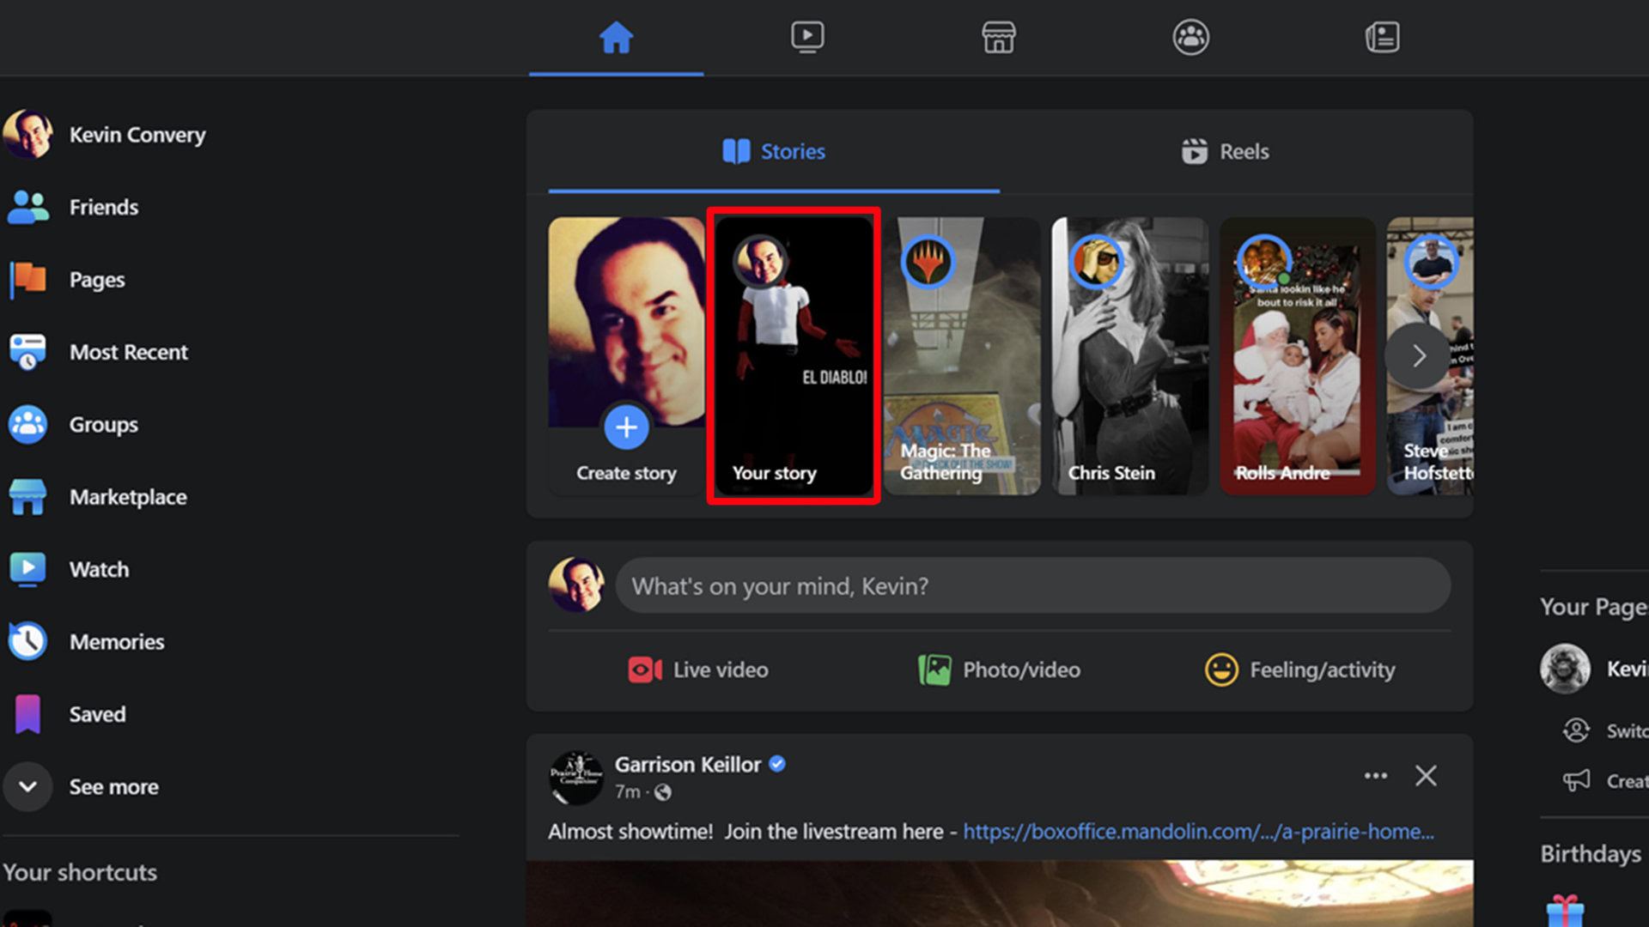Open Saved items in the sidebar

[97, 714]
